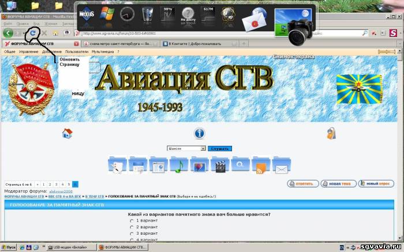404x252 pixels.
Task: Open the film clapperboard video folder
Action: (x=219, y=166)
